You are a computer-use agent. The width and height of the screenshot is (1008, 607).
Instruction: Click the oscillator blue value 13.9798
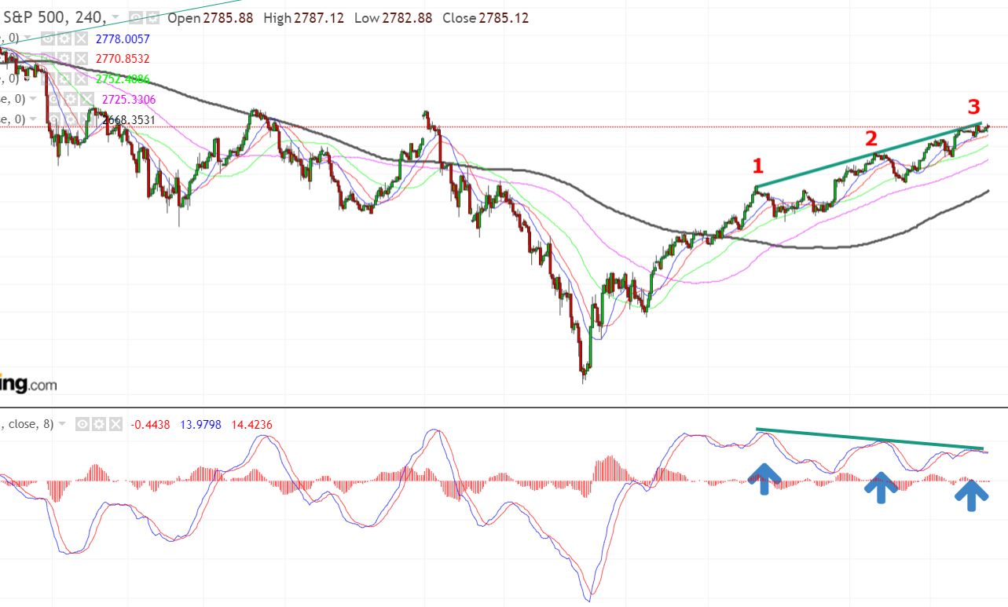[201, 424]
